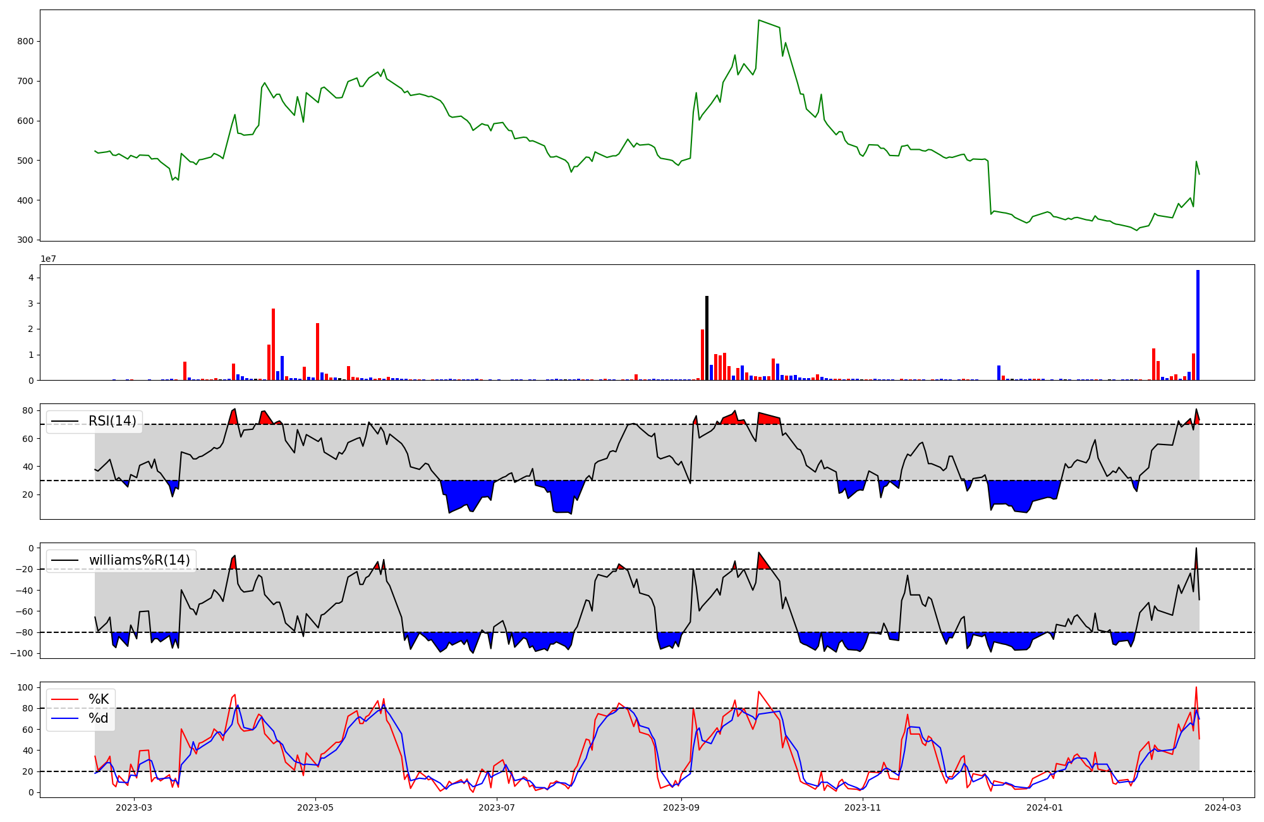Screen dimensions: 1264x822
Task: Click the 2024-01 x-axis date label
Action: (1045, 807)
